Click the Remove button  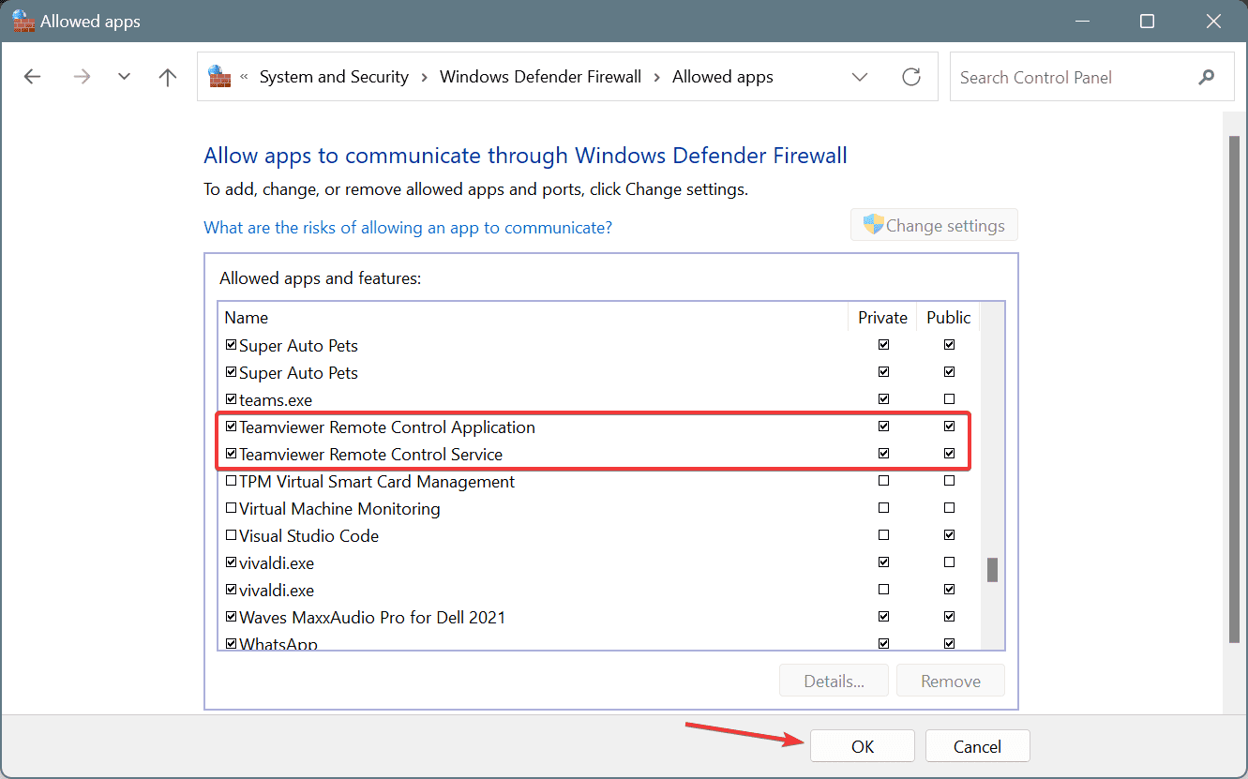coord(950,681)
